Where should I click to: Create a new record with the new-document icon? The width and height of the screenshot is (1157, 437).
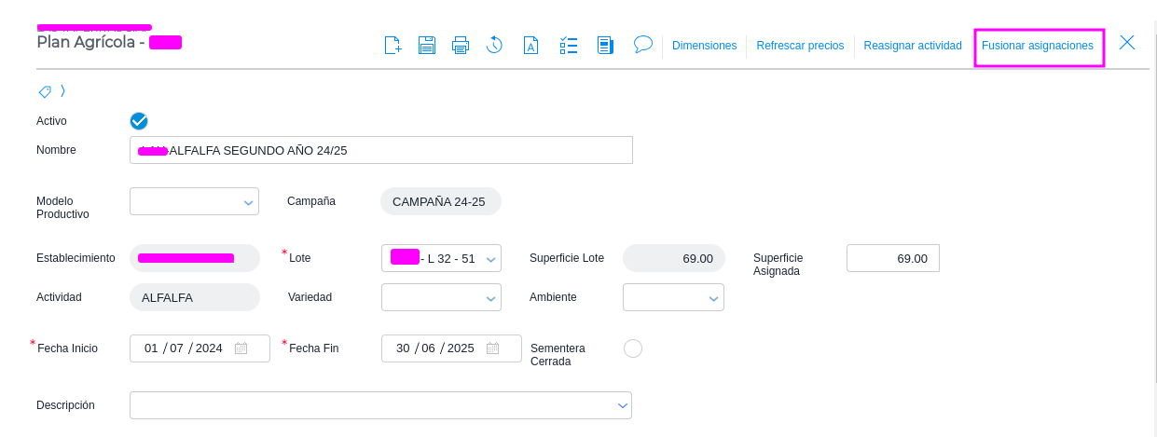pos(393,45)
